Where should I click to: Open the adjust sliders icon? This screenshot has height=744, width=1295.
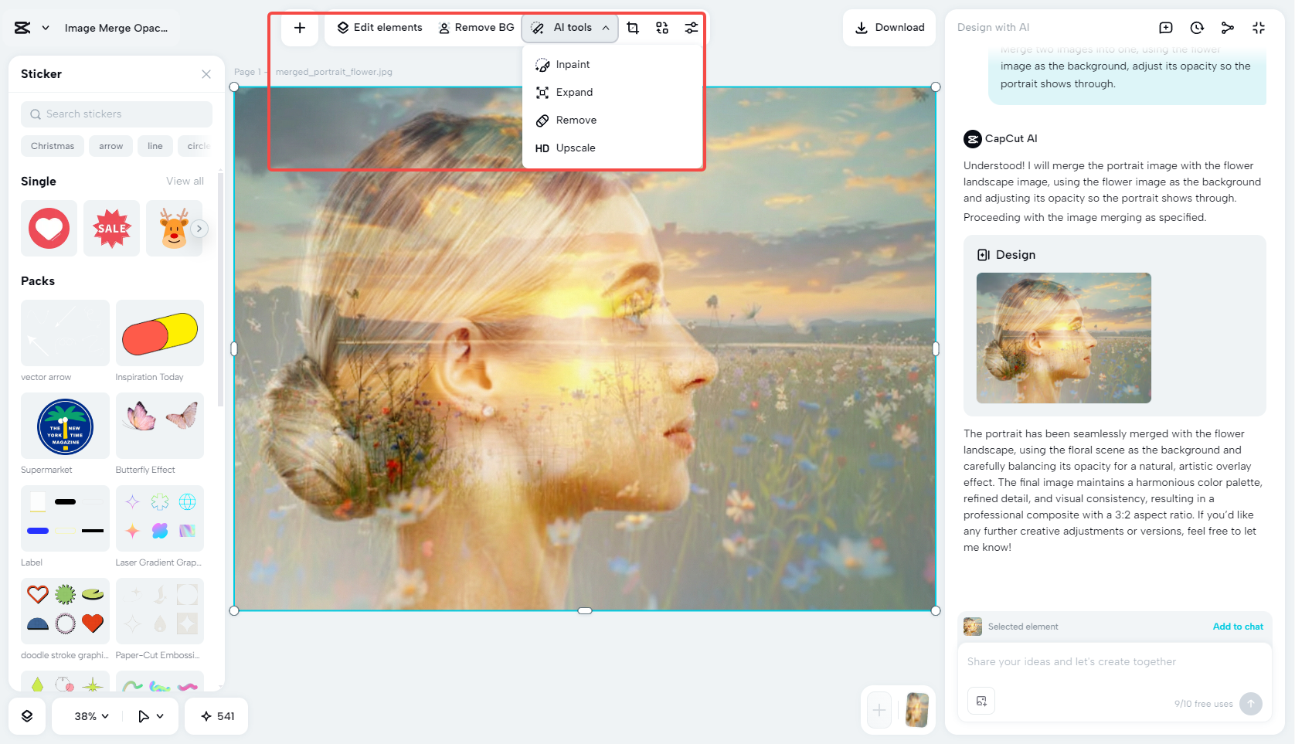tap(692, 28)
